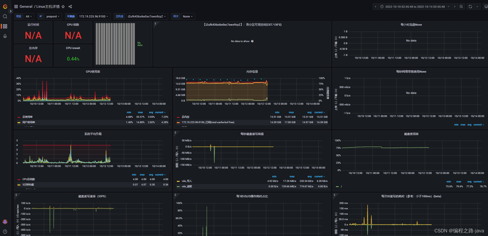Open the time range picker
488x236 pixels.
coord(415,7)
